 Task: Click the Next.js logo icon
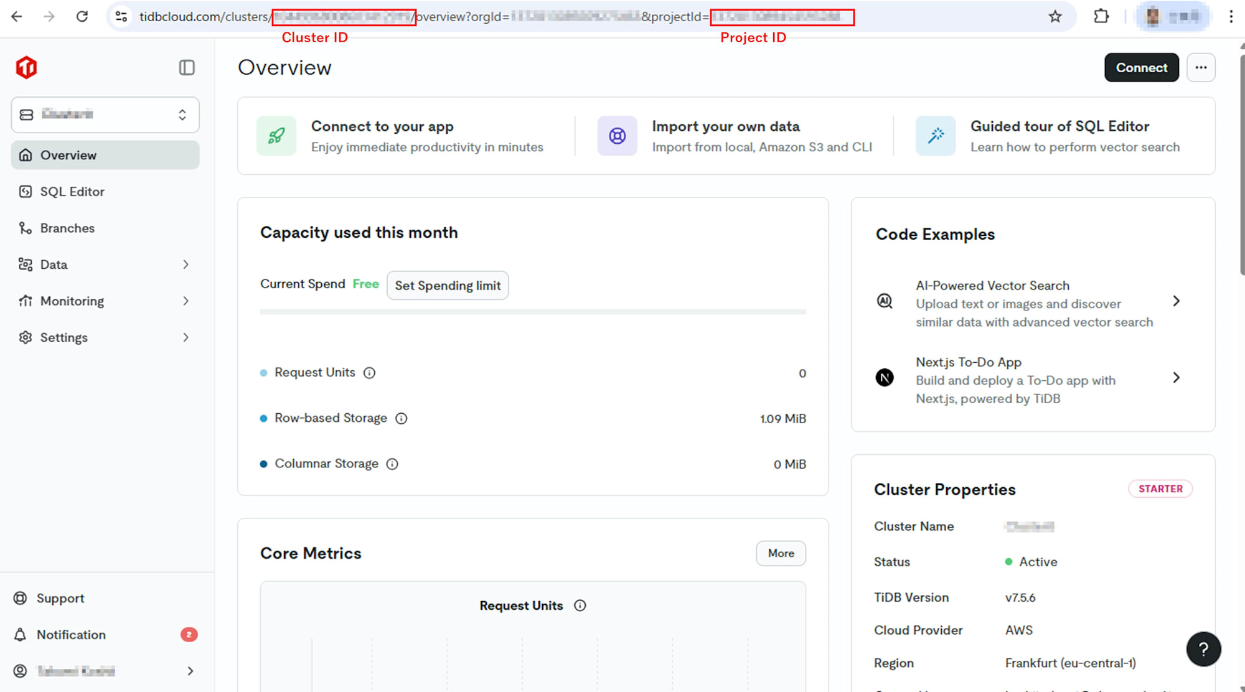point(885,378)
